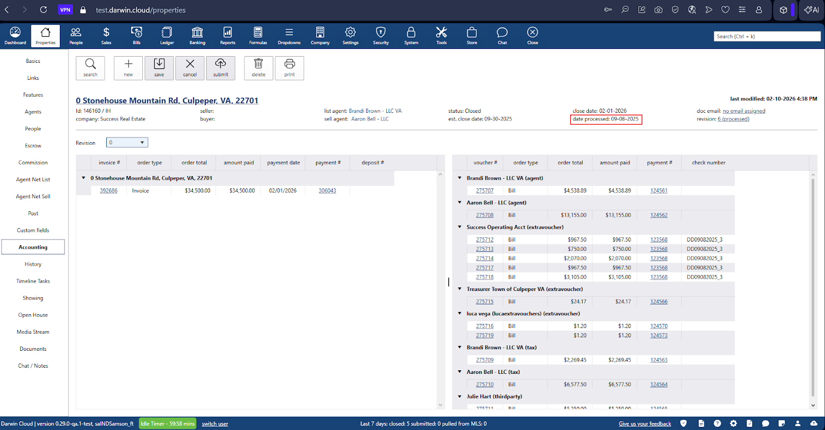Screen dimensions: 825x430
Task: Open the Commission sidebar tab
Action: click(33, 163)
